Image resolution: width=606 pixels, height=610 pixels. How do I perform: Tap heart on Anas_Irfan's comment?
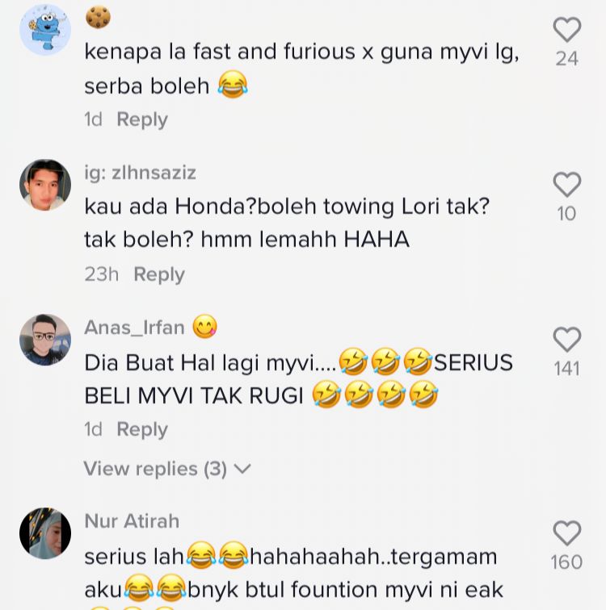click(x=567, y=339)
